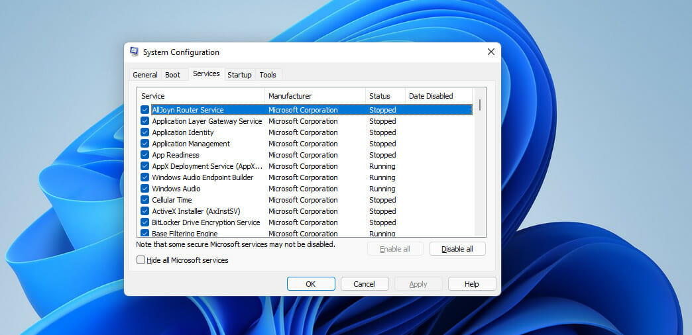Select the Application Identity service name
Screen dimensions: 692x335
(183, 132)
